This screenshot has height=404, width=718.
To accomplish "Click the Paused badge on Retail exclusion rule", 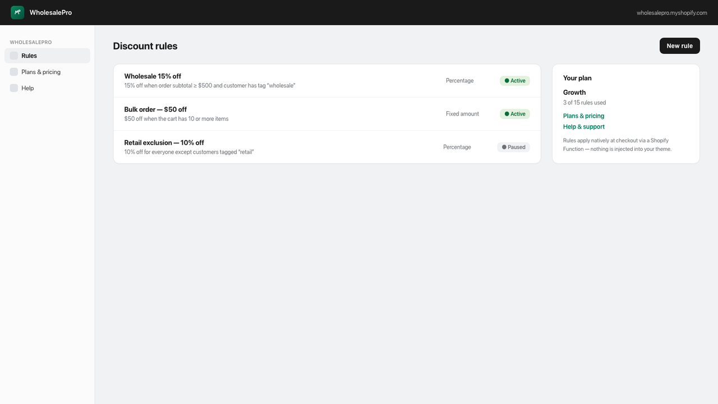I will point(513,147).
